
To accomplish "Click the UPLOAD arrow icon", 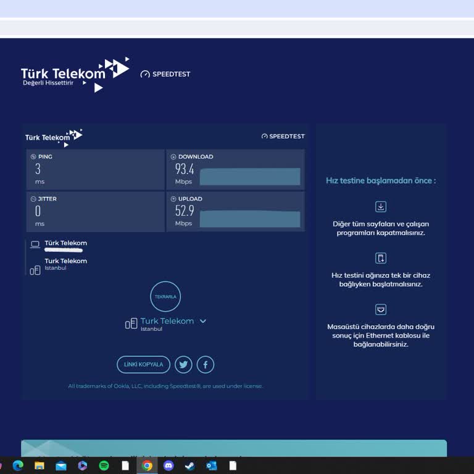I will click(173, 199).
